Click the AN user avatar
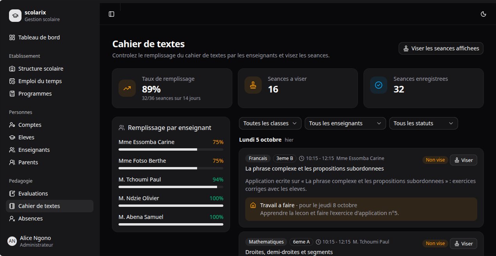 coord(12,241)
